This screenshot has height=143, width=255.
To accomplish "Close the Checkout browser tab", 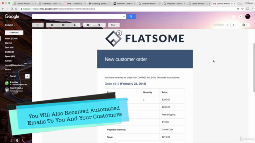I will 60,4.
